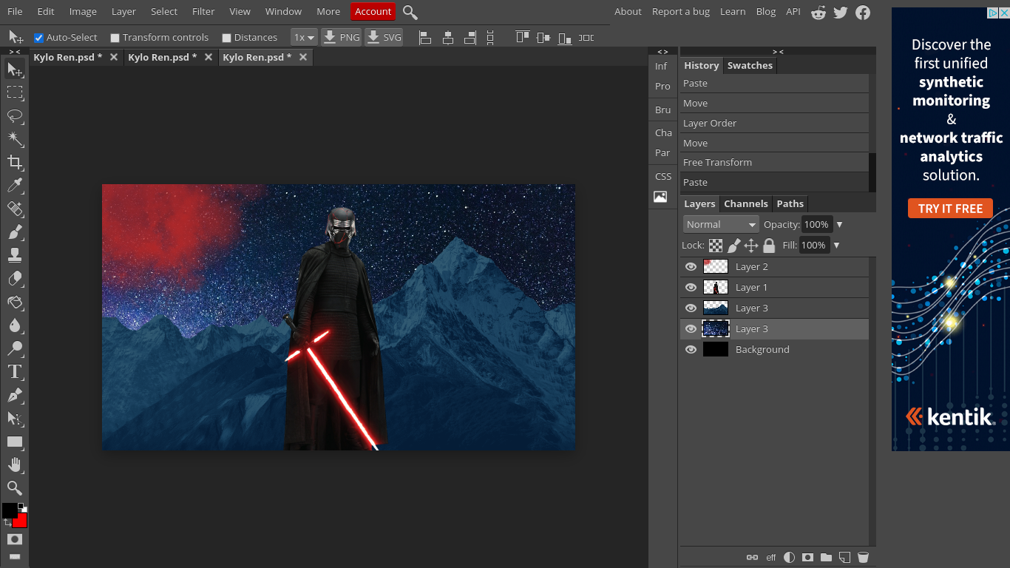
Task: Select the Rectangle Select tool
Action: pyautogui.click(x=15, y=92)
